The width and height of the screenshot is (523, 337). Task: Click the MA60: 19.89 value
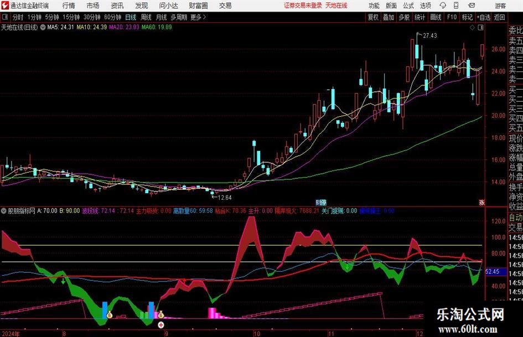(157, 27)
